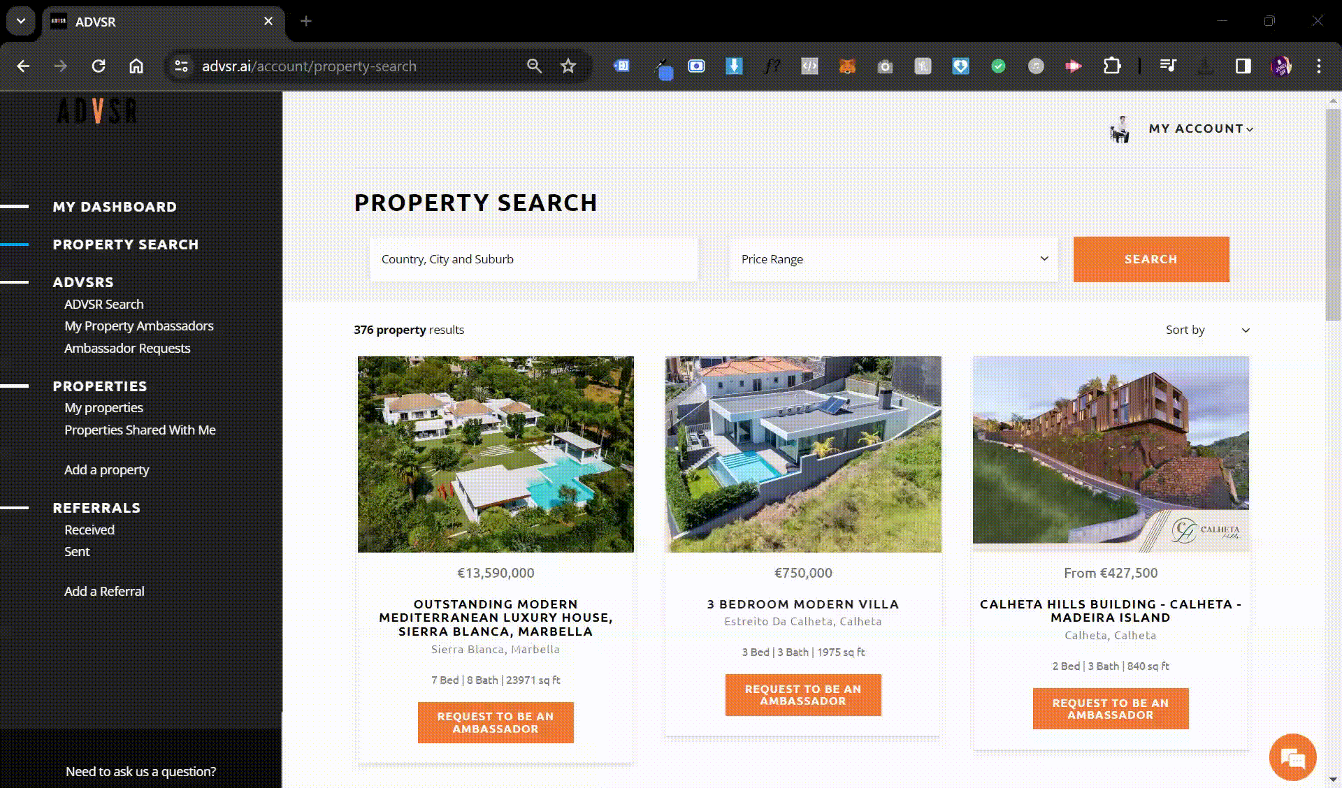Toggle the browser side panel icon
1342x788 pixels.
tap(1243, 66)
